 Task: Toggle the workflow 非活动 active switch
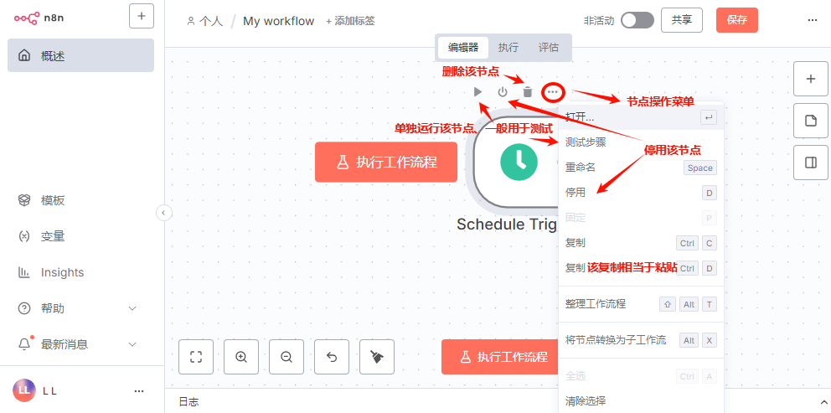coord(637,20)
